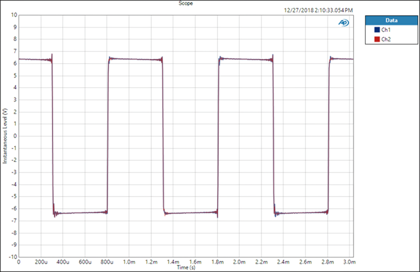The height and width of the screenshot is (272, 420).
Task: Click the 1.8m tick on time axis
Action: 217,262
